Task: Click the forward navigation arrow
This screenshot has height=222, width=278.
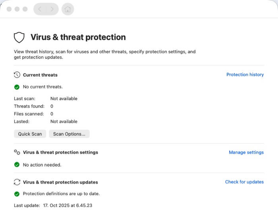Action: (52, 9)
